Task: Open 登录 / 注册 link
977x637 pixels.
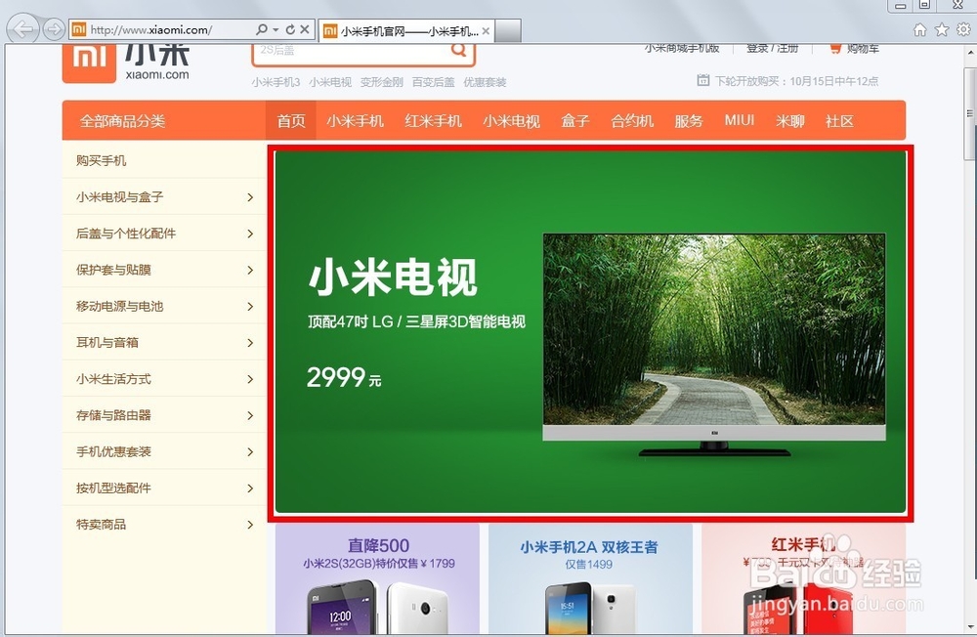Action: [773, 49]
